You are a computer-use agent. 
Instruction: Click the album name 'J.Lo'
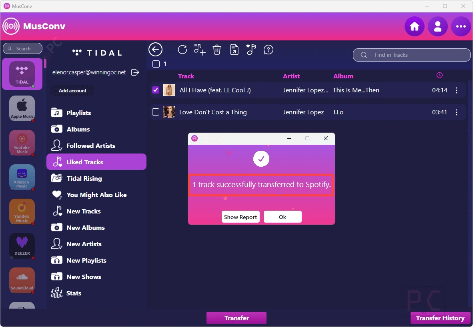pos(338,112)
